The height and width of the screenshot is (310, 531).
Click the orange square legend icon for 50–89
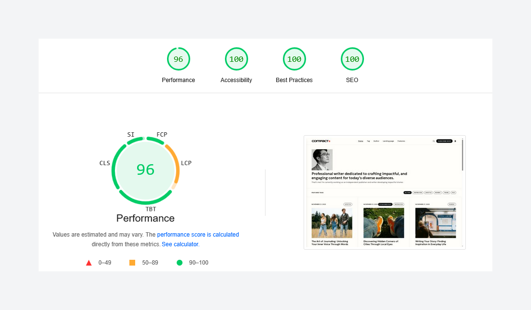point(132,262)
